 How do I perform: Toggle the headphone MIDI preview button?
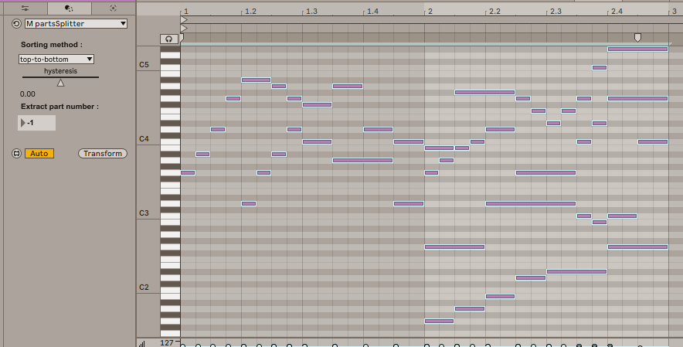tap(169, 39)
